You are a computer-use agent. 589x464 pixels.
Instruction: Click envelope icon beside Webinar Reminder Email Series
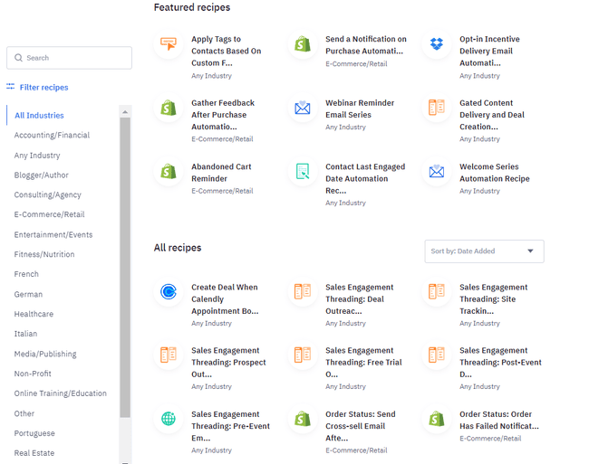point(303,109)
